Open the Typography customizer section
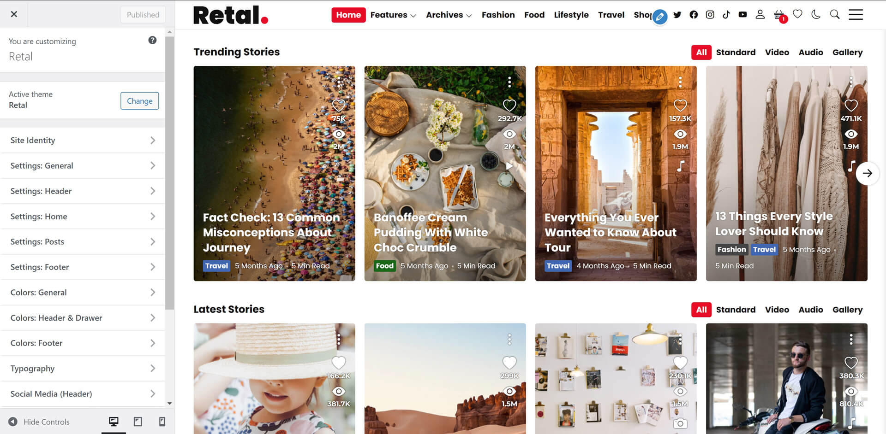 click(x=83, y=368)
